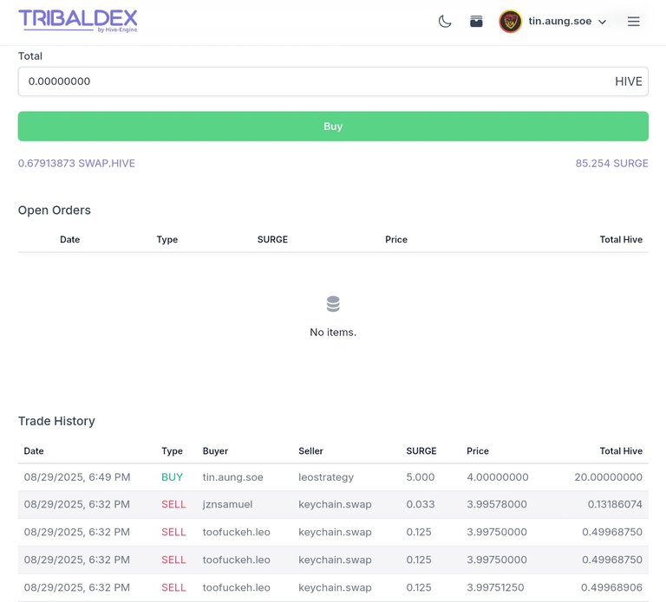The height and width of the screenshot is (602, 666).
Task: Toggle dark mode moon icon
Action: pos(445,21)
